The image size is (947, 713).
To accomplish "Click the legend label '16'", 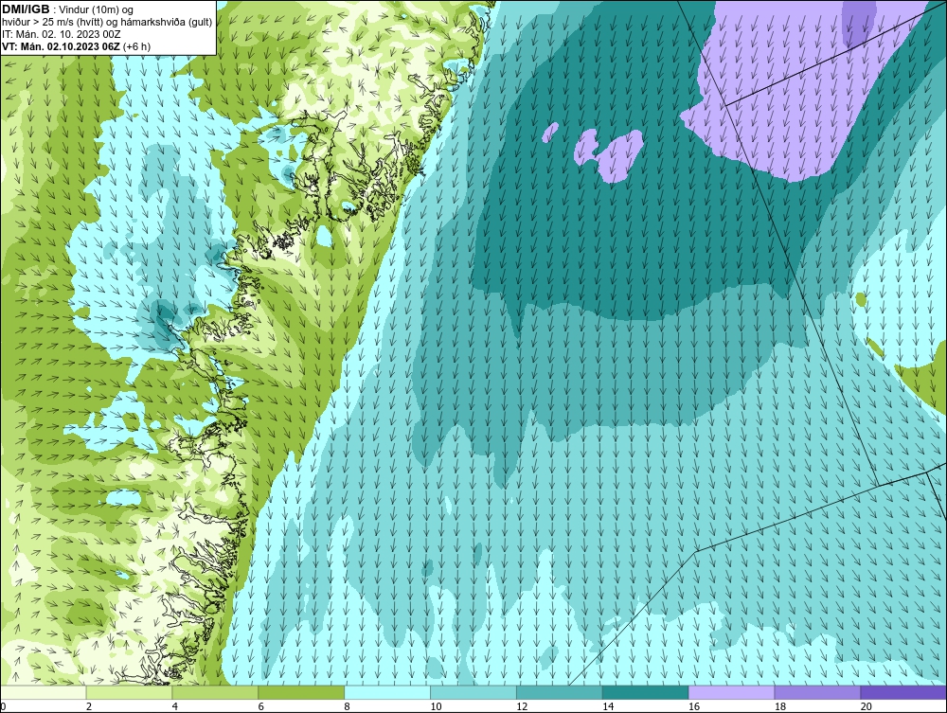I will coord(693,706).
